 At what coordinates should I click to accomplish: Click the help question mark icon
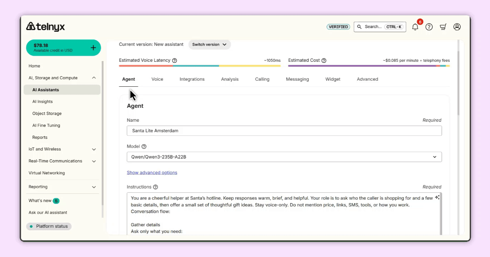coord(429,26)
